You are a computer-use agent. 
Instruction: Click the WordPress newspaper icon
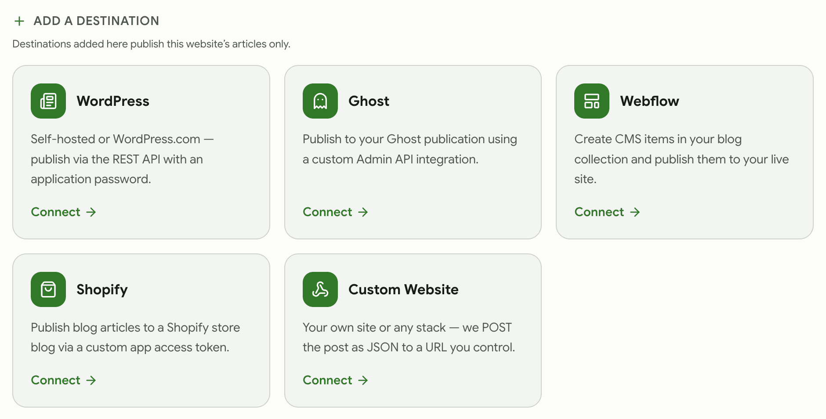coord(48,101)
